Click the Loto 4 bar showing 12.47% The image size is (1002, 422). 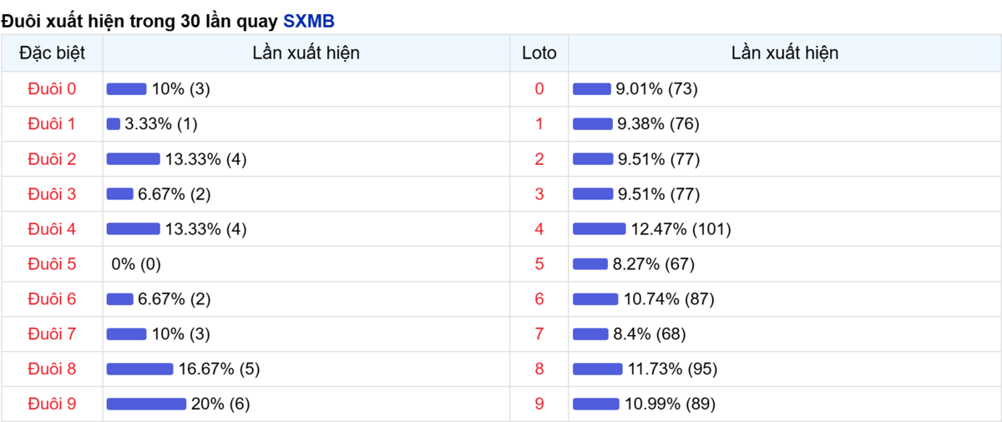pos(599,229)
